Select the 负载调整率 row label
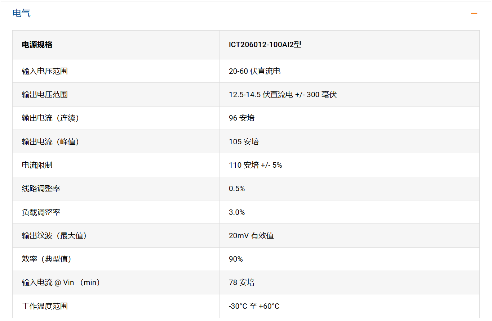The image size is (492, 321). point(41,212)
